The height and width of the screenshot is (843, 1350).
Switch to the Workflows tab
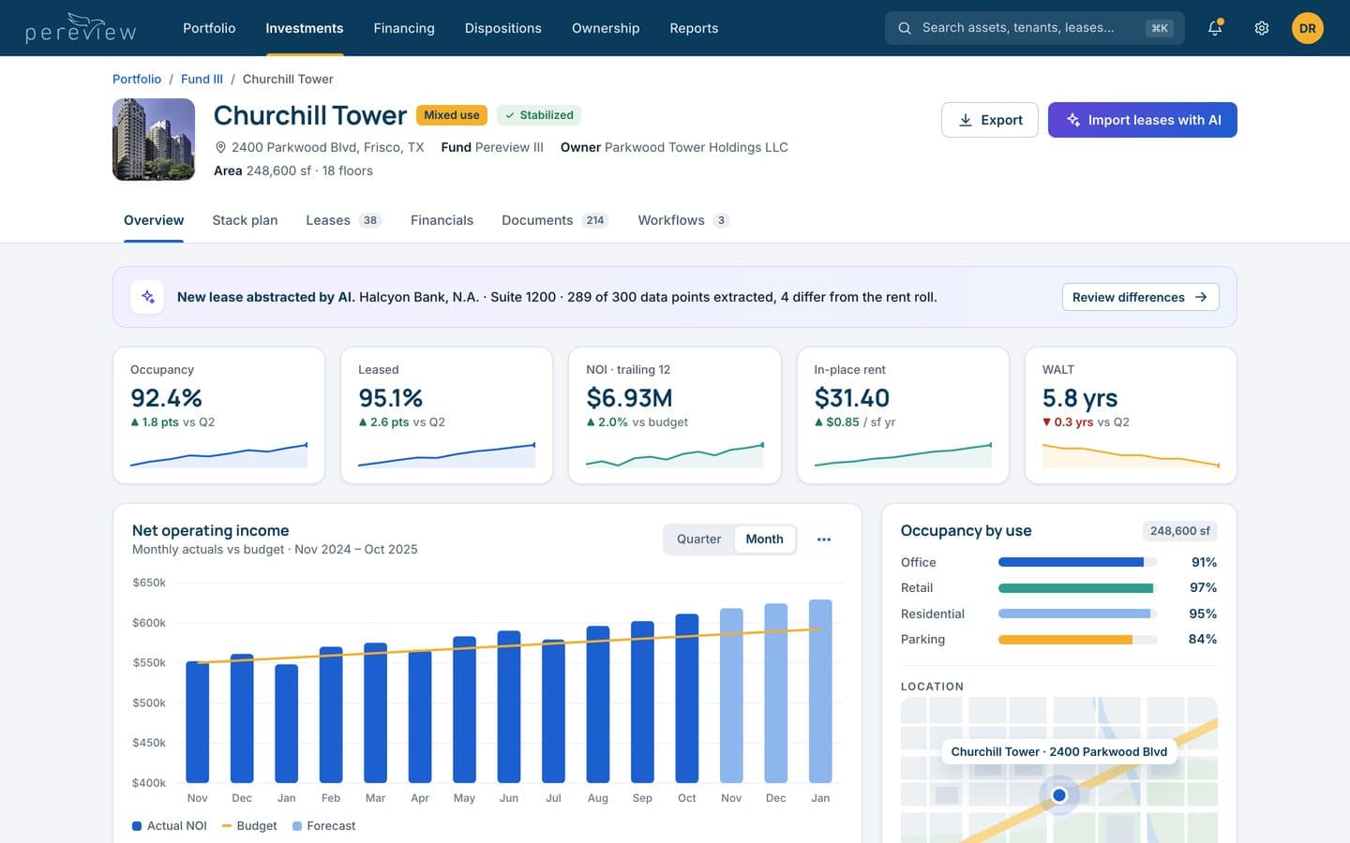click(683, 220)
